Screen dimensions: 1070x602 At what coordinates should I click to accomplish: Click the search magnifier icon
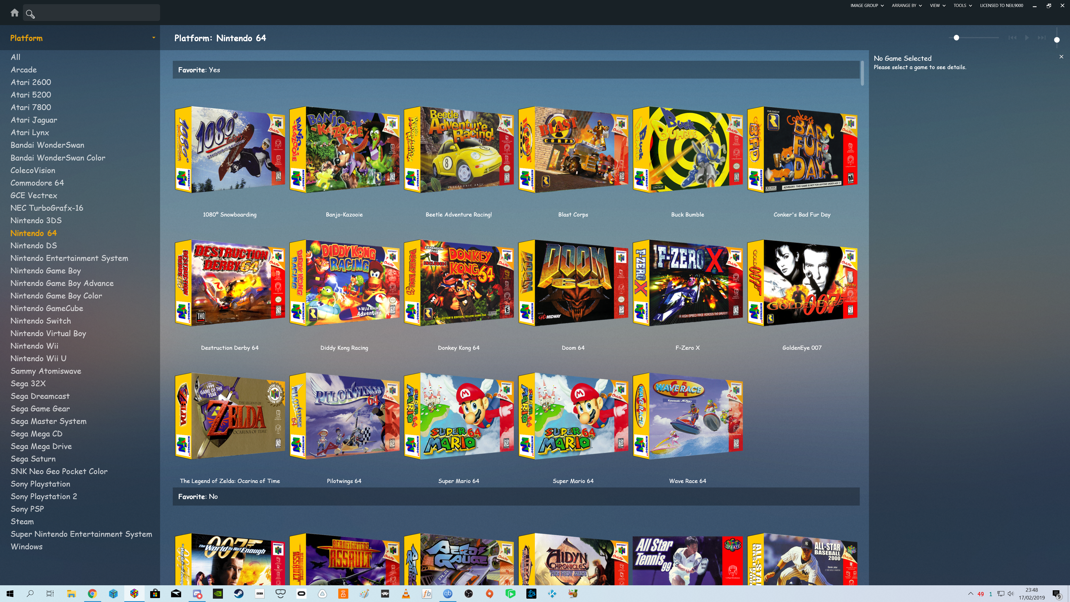tap(30, 14)
